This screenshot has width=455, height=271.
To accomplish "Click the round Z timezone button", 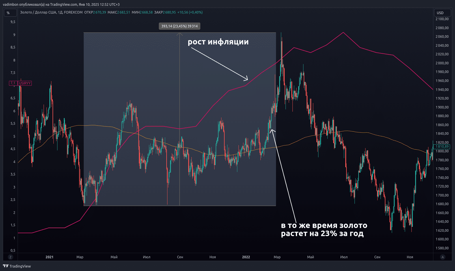I will [11, 257].
